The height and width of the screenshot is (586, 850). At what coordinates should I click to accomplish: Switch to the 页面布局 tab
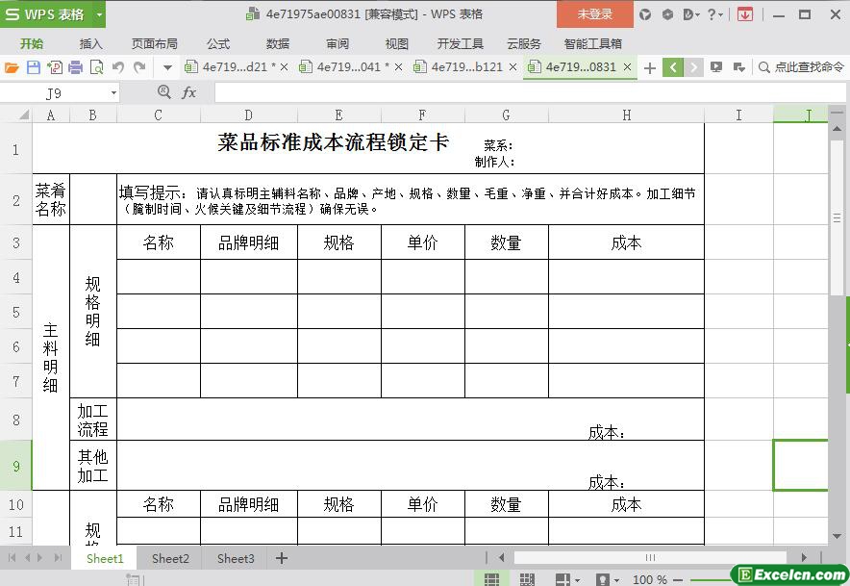(155, 44)
